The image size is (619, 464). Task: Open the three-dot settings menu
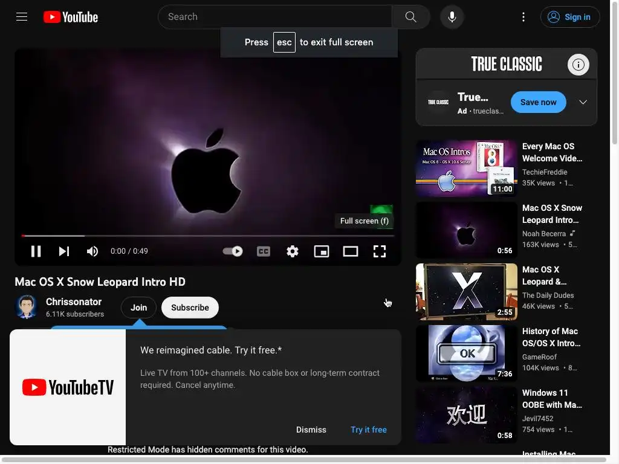click(x=523, y=17)
